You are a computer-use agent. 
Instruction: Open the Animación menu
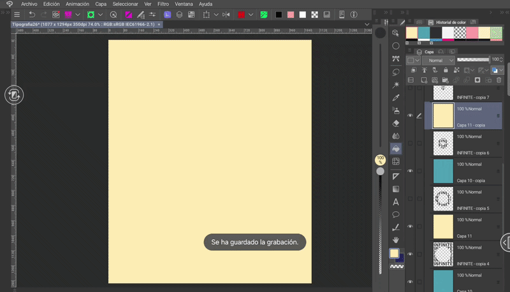click(x=77, y=4)
